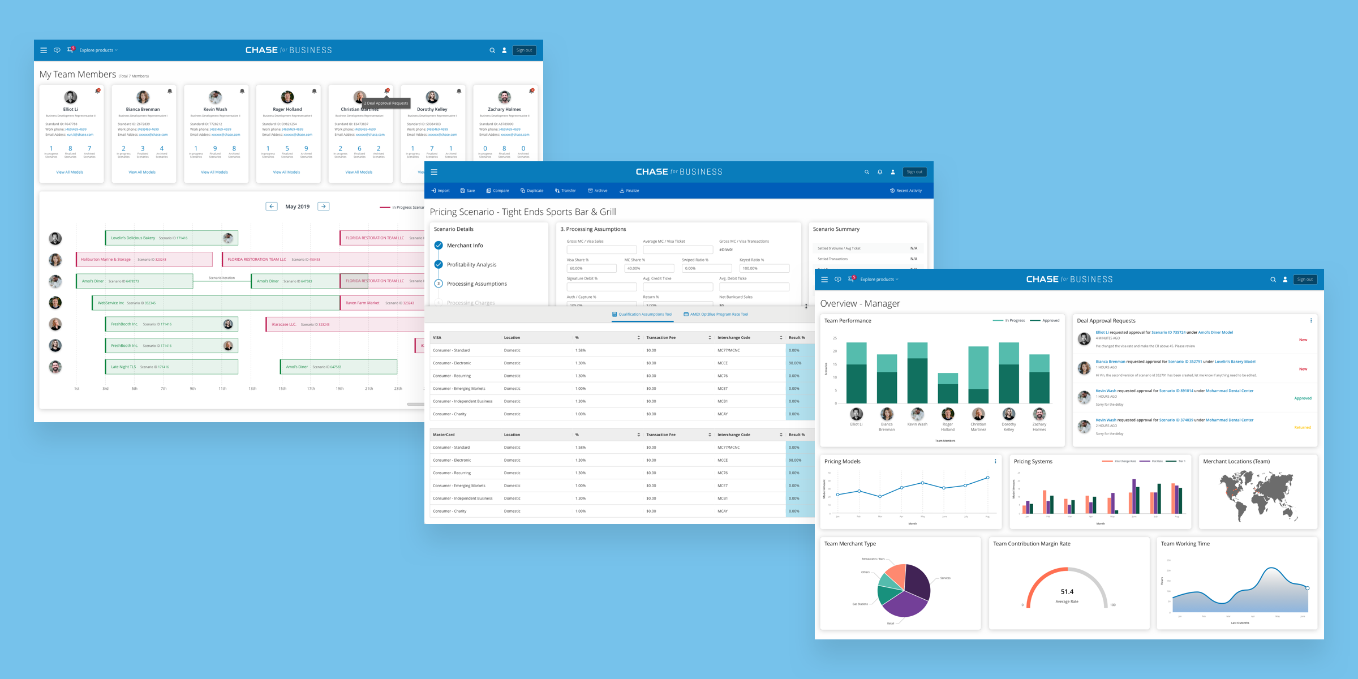Click horizontal scrollbar under team timeline
The height and width of the screenshot is (679, 1358).
click(x=416, y=404)
